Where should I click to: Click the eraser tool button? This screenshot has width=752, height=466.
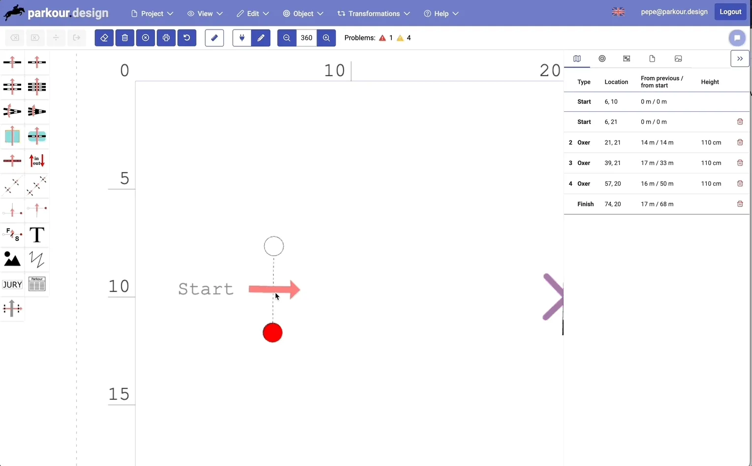[104, 38]
